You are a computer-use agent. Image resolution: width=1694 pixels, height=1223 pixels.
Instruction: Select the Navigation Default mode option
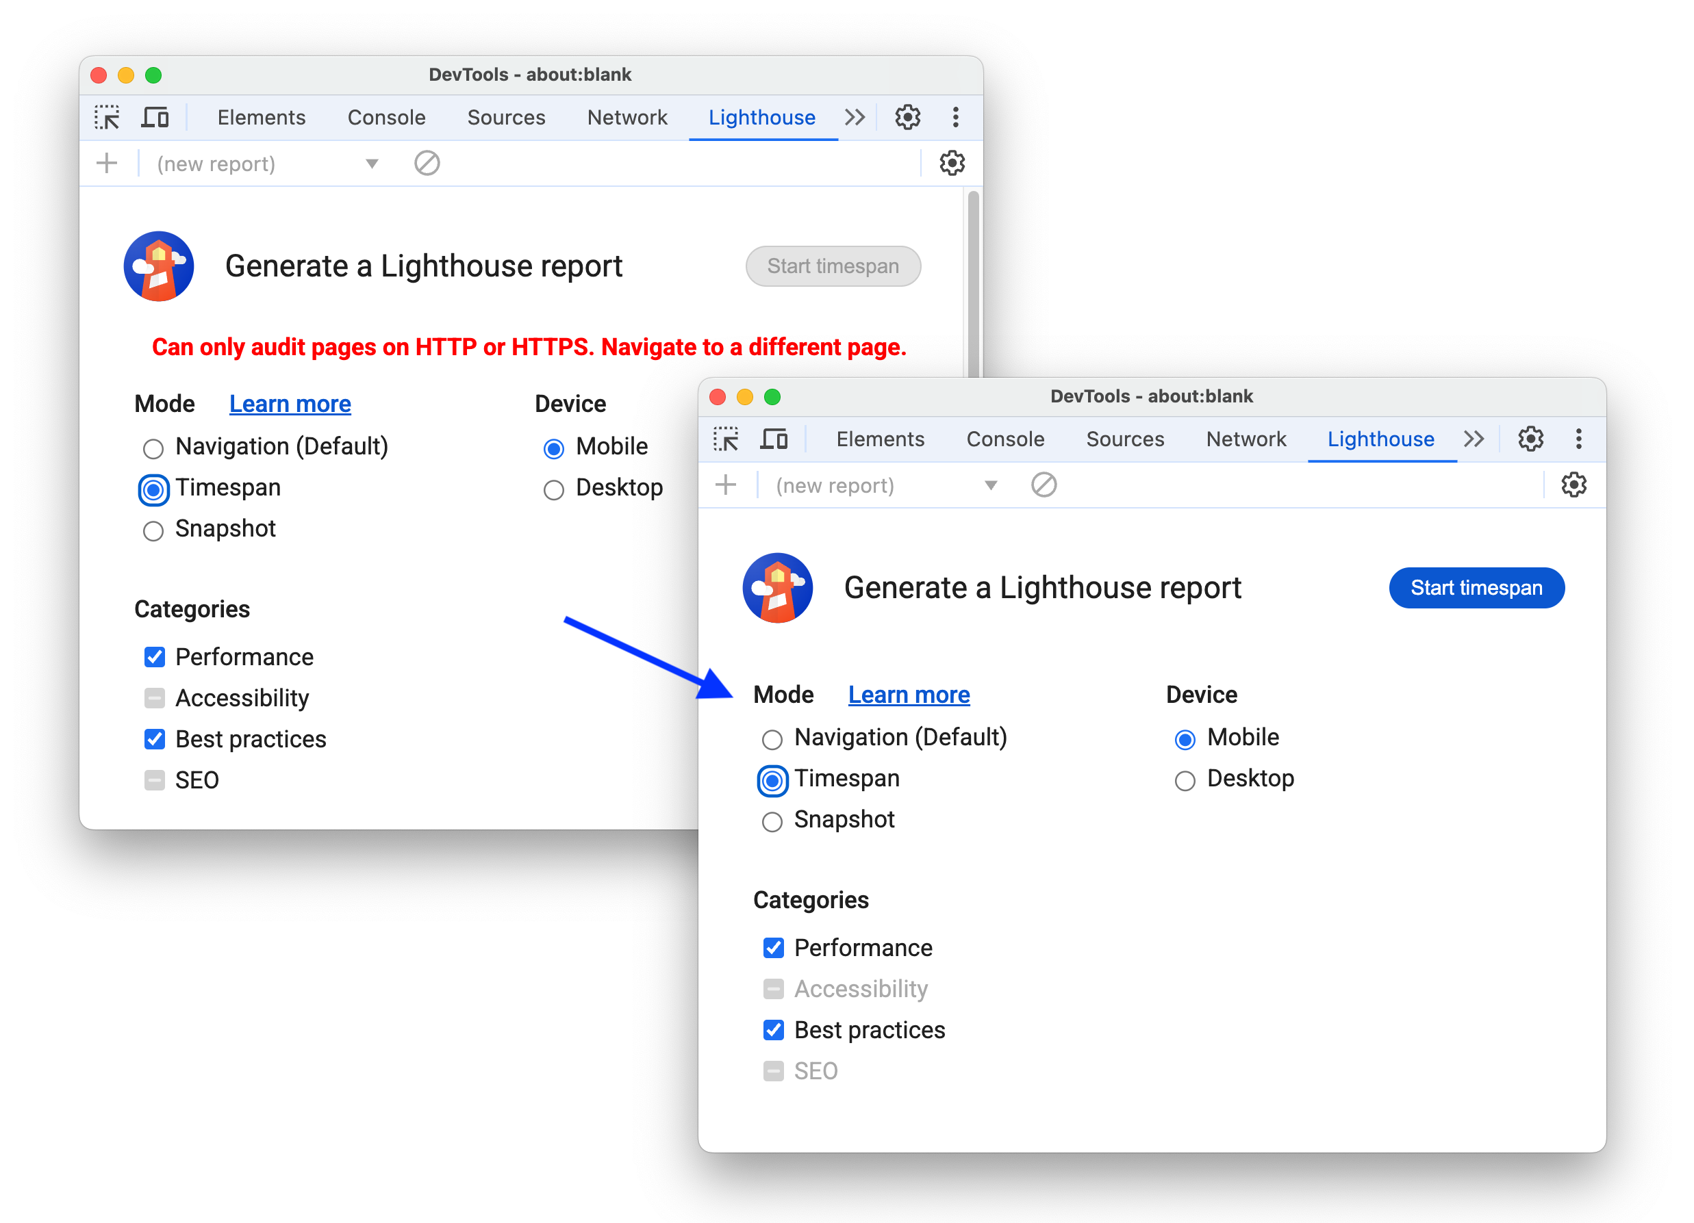click(x=771, y=736)
